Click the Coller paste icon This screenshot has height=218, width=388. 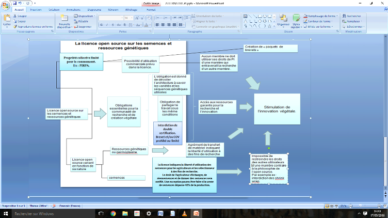(x=7, y=21)
